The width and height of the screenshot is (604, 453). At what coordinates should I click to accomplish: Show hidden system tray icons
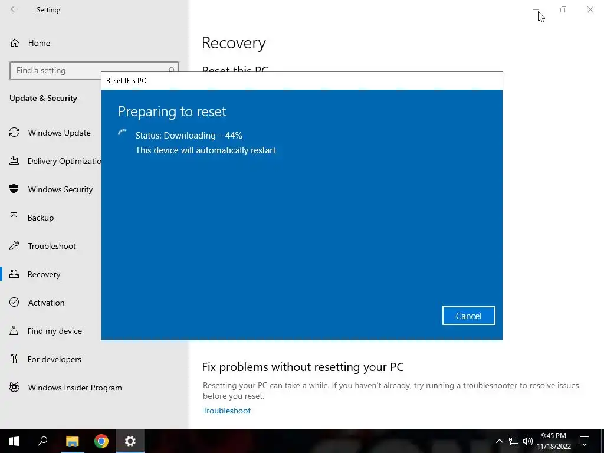point(499,441)
